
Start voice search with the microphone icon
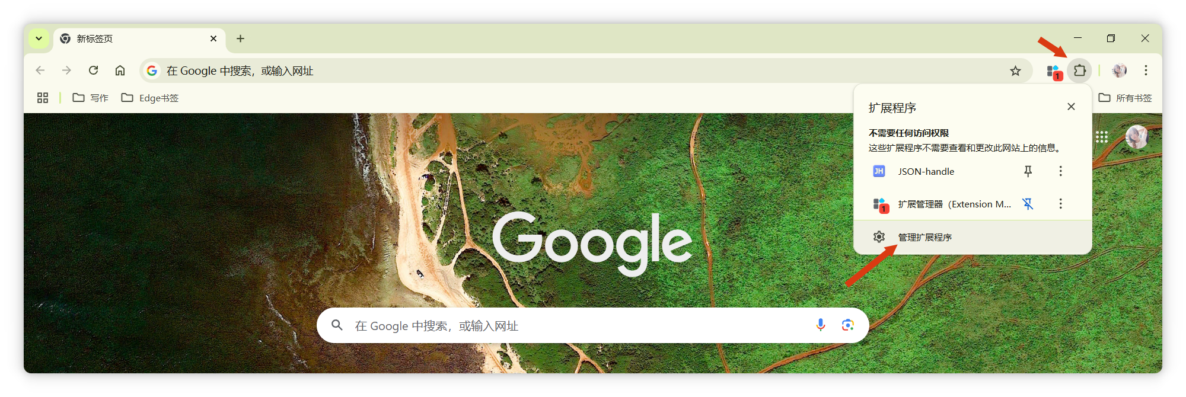(820, 325)
